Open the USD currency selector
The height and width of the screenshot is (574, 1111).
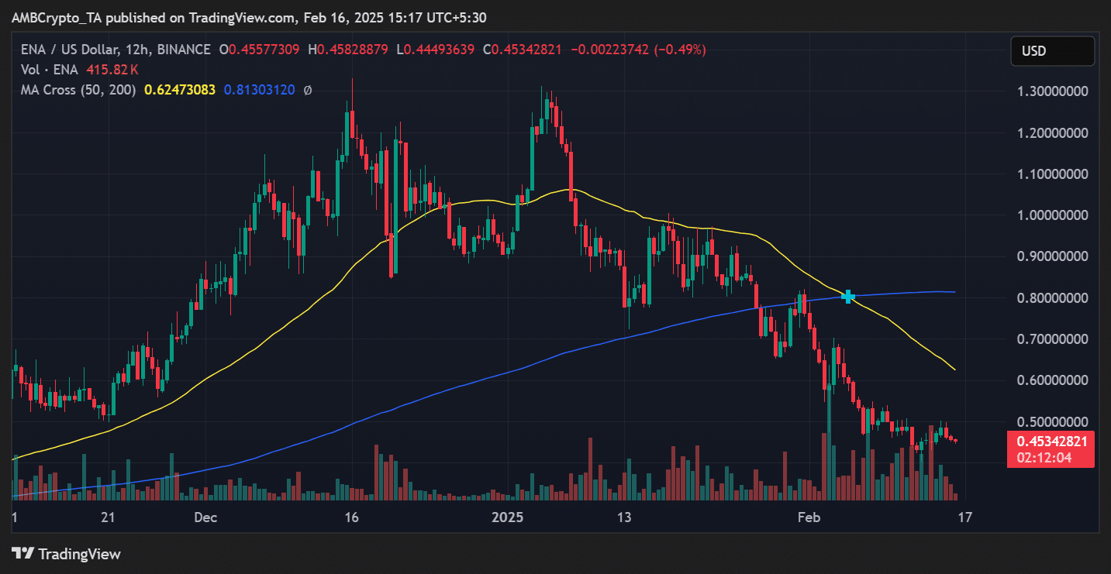click(x=1052, y=51)
